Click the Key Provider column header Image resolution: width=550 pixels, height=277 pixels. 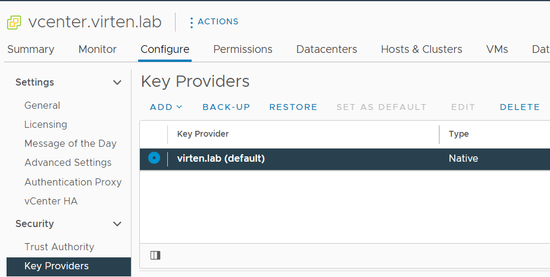[x=203, y=134]
